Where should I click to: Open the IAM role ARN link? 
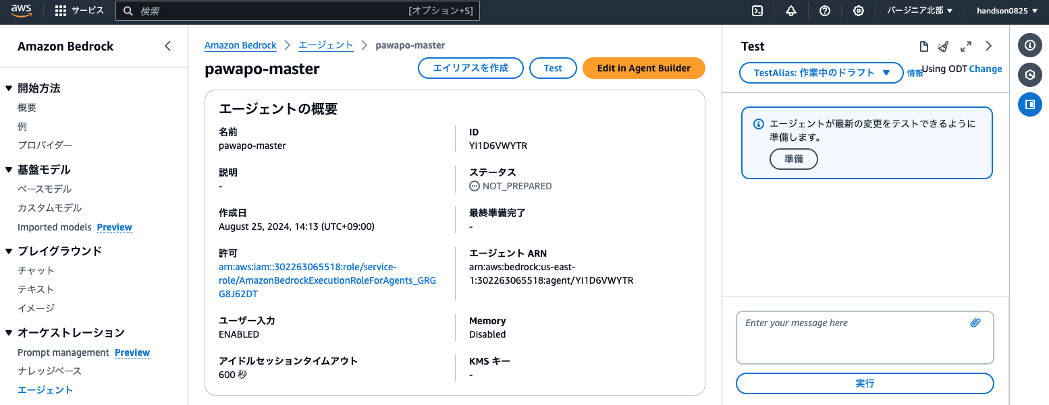tap(327, 280)
